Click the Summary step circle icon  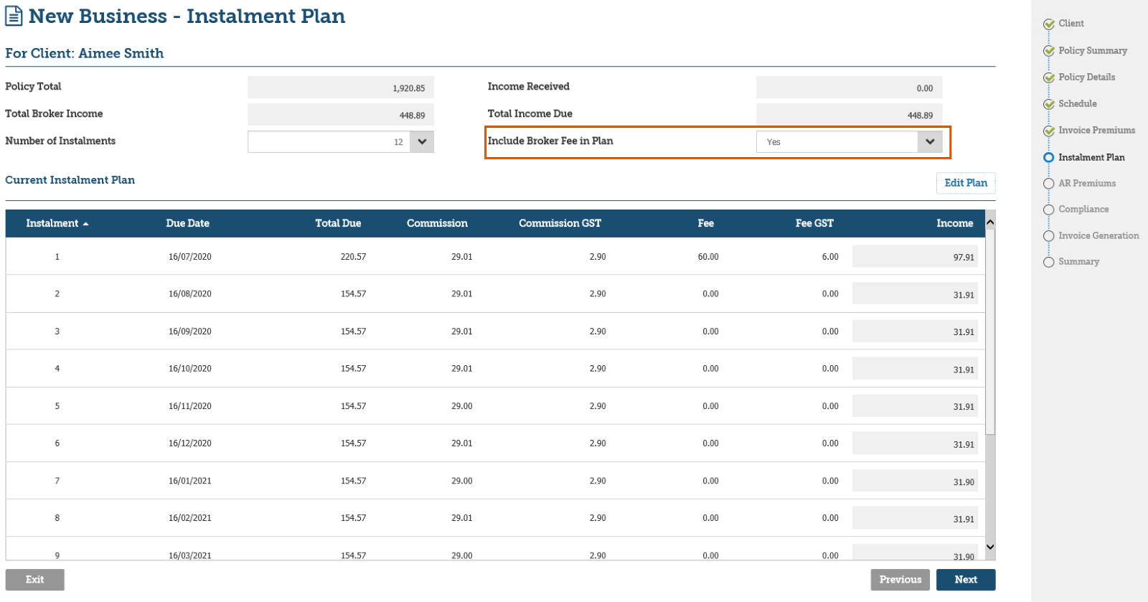1049,262
